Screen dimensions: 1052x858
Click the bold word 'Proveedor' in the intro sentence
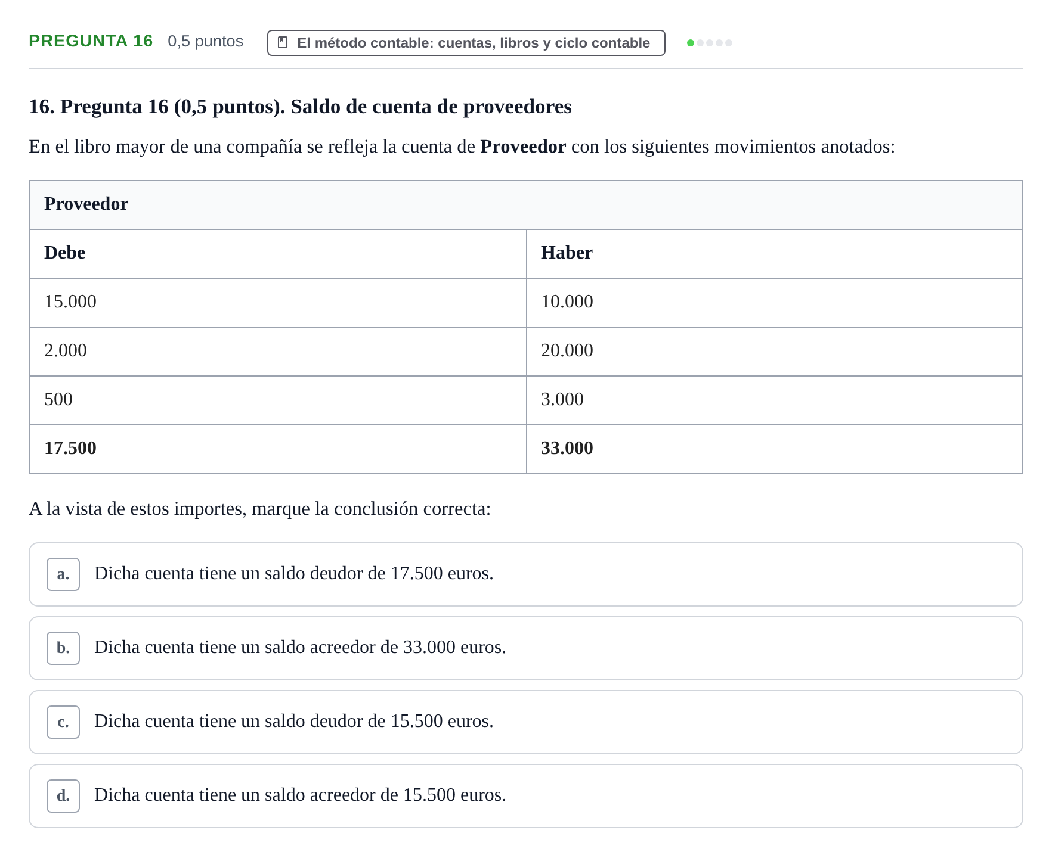523,147
